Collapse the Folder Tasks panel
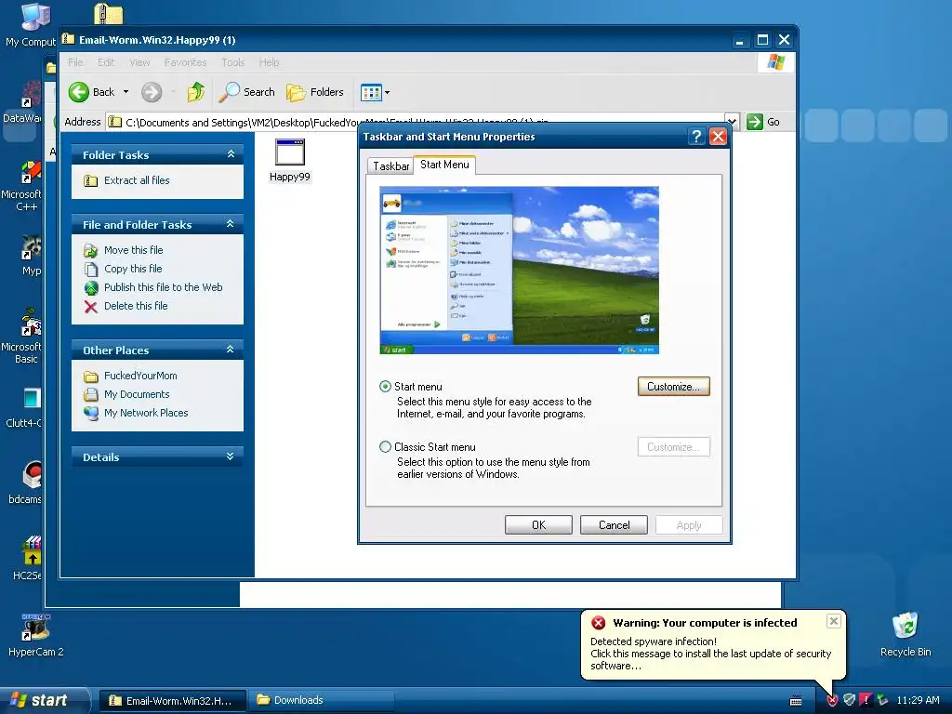952x714 pixels. [231, 154]
